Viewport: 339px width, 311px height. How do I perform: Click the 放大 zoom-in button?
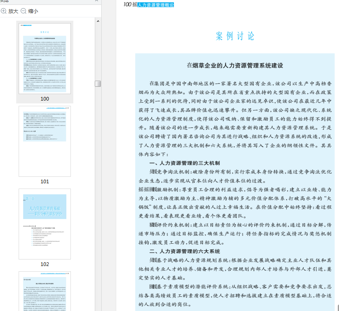(x=9, y=11)
